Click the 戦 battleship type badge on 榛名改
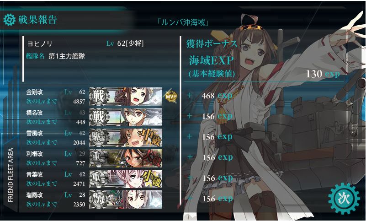 pyautogui.click(x=99, y=117)
